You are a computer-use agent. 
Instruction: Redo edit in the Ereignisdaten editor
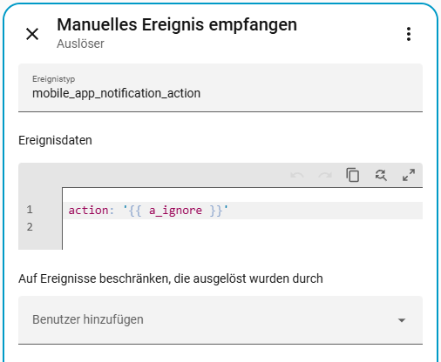325,175
